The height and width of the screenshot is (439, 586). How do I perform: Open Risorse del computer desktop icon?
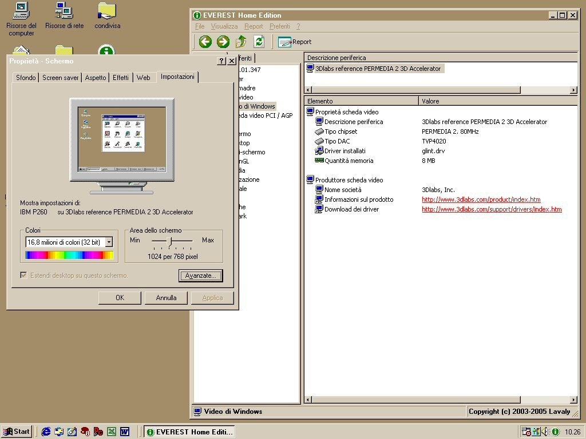(21, 19)
